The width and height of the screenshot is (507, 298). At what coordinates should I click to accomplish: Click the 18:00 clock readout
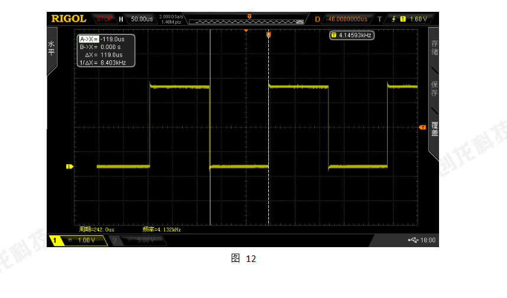click(x=428, y=240)
